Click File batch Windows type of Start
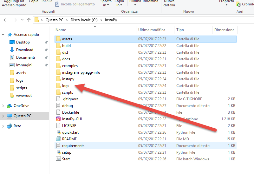Image resolution: width=254 pixels, height=174 pixels. [192, 159]
